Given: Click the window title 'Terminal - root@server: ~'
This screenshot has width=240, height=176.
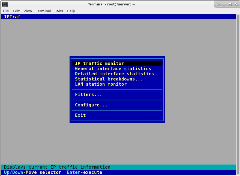Looking at the screenshot, I should [111, 4].
